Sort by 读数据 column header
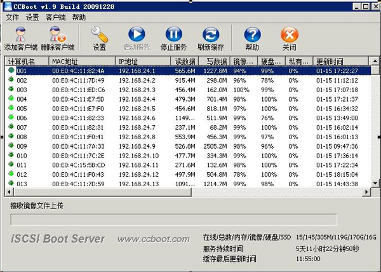This screenshot has width=381, height=272. 185,62
